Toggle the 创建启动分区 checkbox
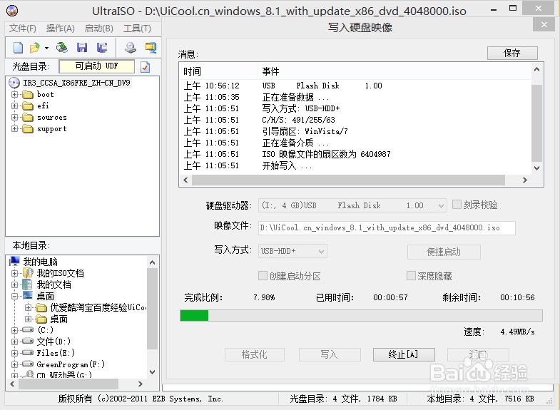Viewport: 560px width, 410px height. [x=263, y=275]
